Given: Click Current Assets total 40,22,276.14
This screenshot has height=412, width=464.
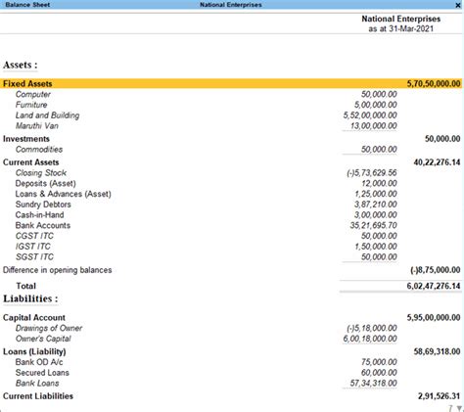Looking at the screenshot, I should pos(437,162).
